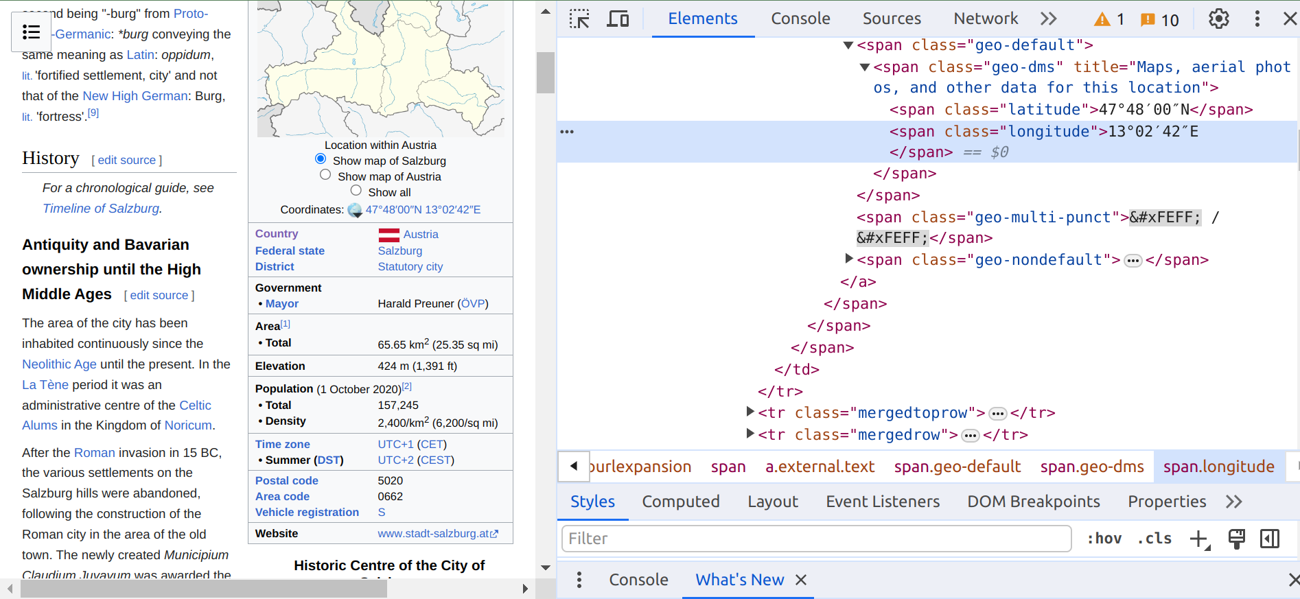This screenshot has width=1300, height=599.
Task: Open the drawer Console tab
Action: point(638,580)
